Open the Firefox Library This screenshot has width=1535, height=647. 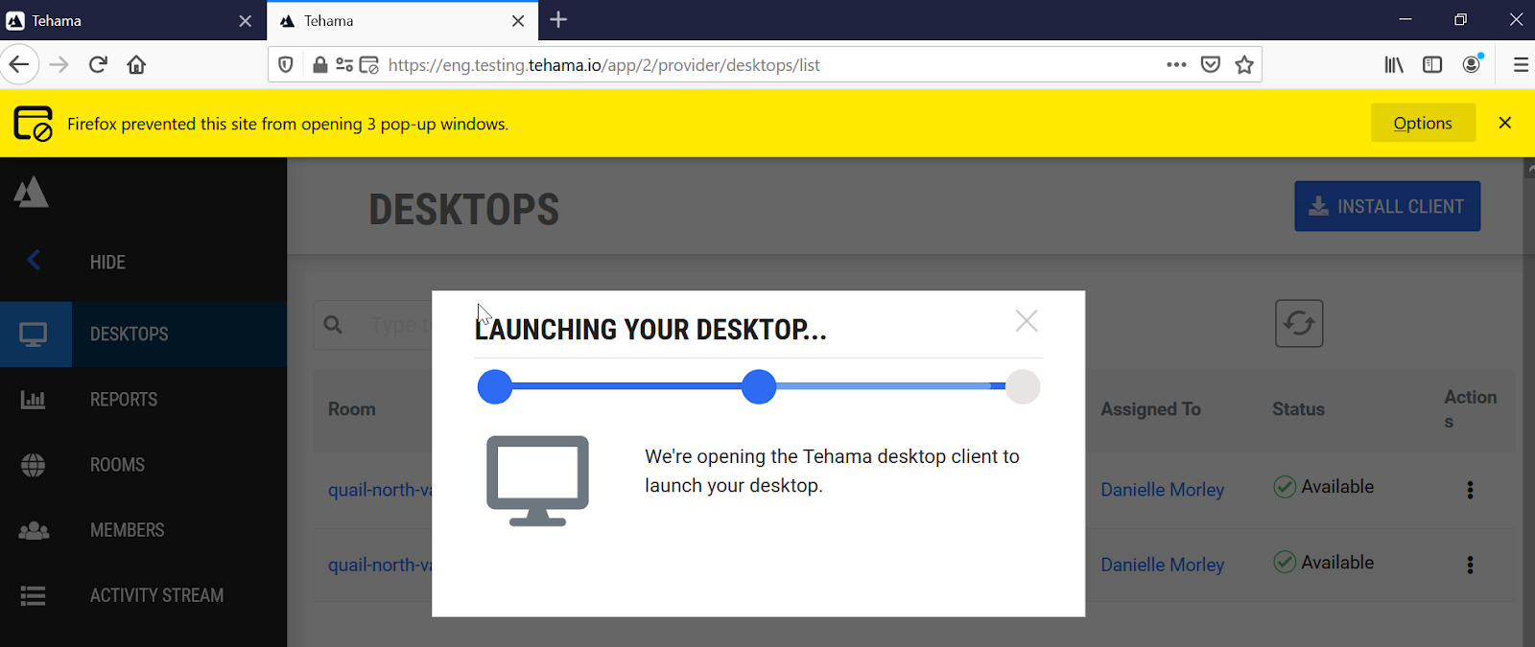[x=1394, y=65]
